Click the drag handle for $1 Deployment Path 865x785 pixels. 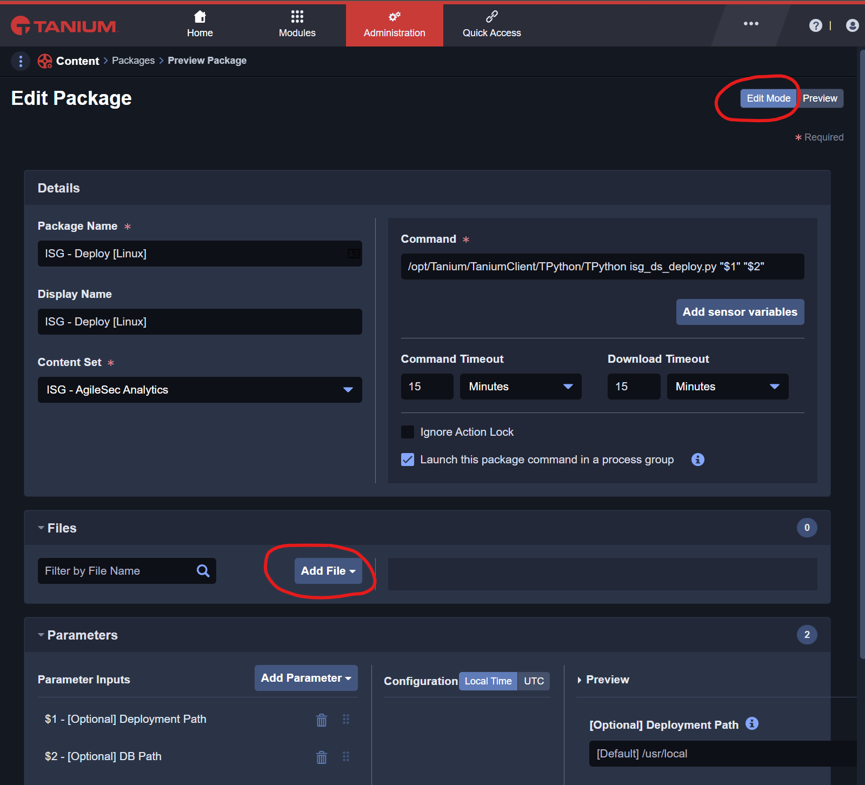point(346,719)
